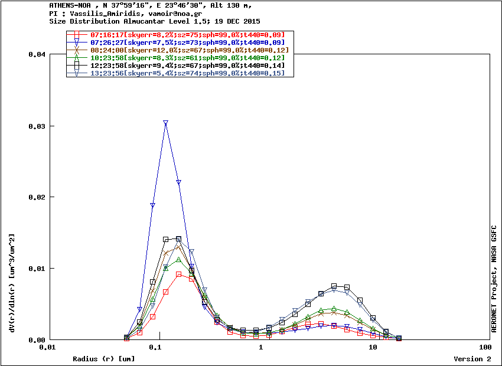This screenshot has height=366, width=502.
Task: Click the 0.01 x-axis tick label
Action: 48,348
